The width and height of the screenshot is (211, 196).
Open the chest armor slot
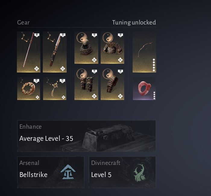112,48
